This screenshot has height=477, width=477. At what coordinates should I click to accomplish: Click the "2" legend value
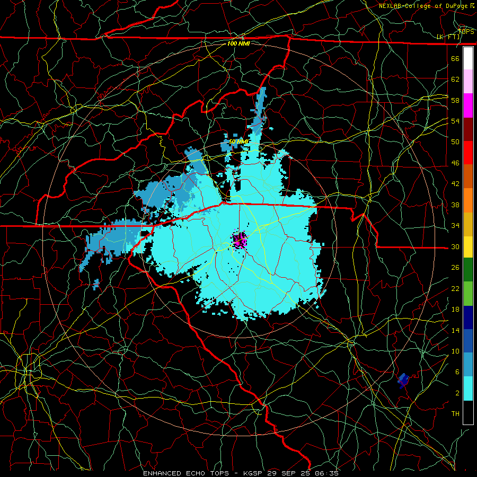457,393
